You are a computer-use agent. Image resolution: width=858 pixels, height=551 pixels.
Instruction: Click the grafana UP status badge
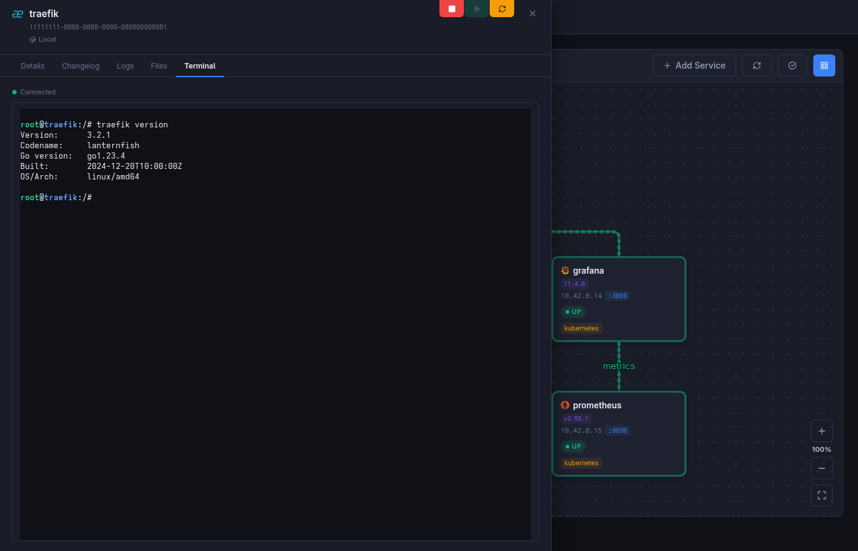pos(573,312)
